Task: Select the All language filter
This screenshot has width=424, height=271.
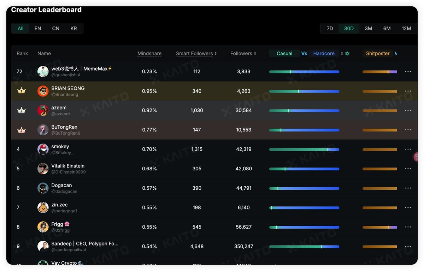Action: (x=20, y=28)
